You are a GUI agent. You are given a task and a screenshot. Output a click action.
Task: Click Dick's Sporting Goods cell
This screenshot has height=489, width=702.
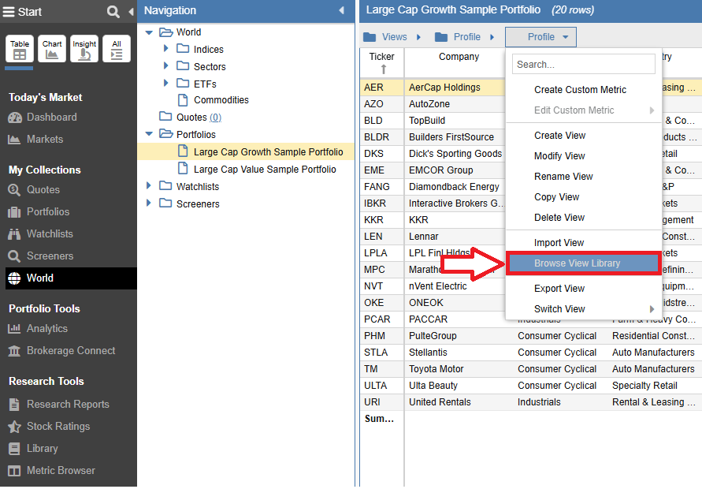click(x=455, y=154)
